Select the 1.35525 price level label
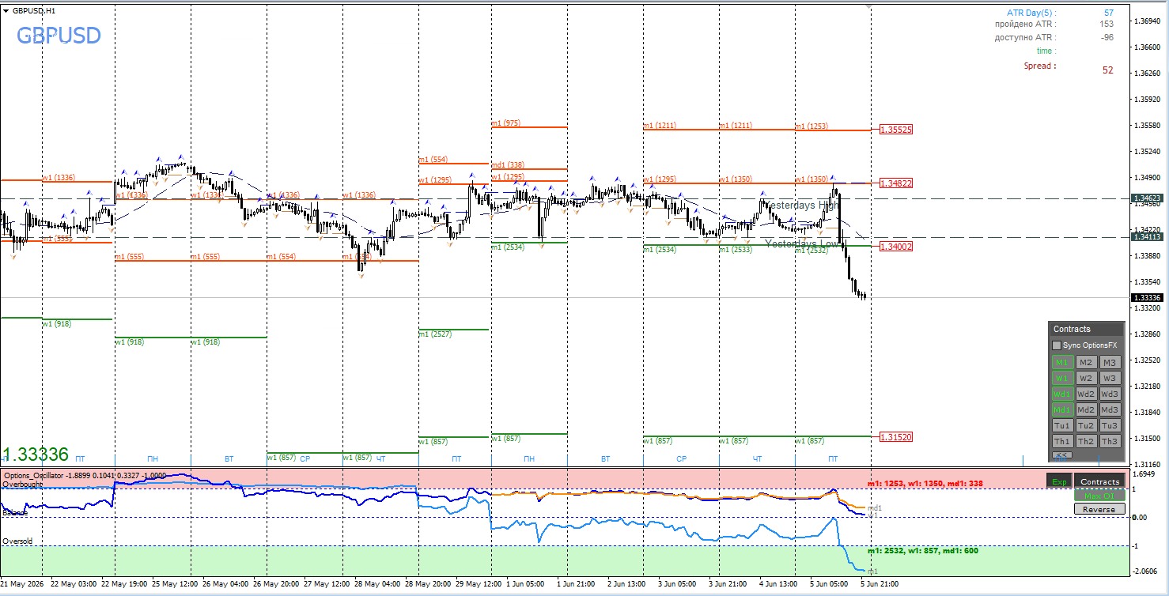 pyautogui.click(x=896, y=130)
